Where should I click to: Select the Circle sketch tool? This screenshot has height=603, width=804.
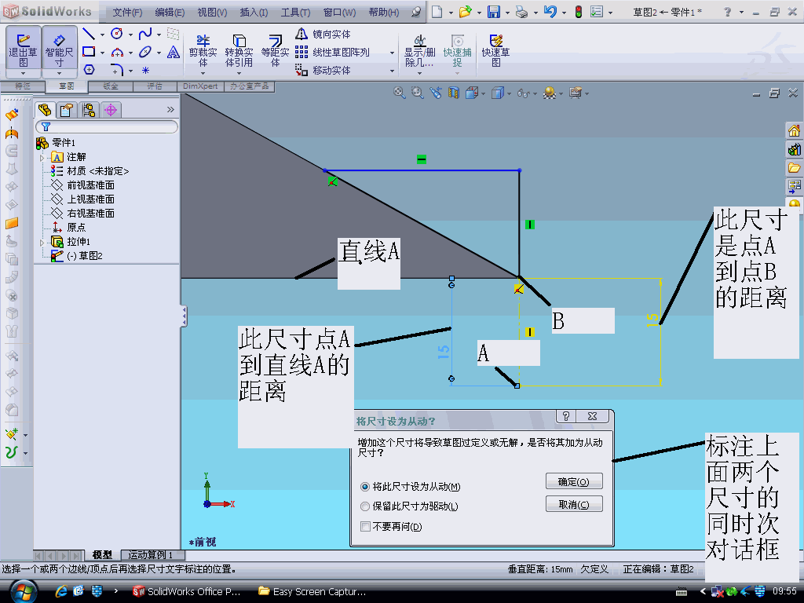pyautogui.click(x=117, y=35)
